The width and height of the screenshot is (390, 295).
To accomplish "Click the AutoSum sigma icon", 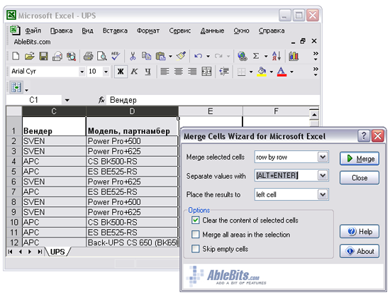I will (256, 56).
